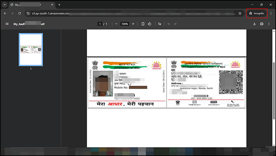Download the PDF file
Viewport: 276px width, 156px height.
pyautogui.click(x=254, y=24)
